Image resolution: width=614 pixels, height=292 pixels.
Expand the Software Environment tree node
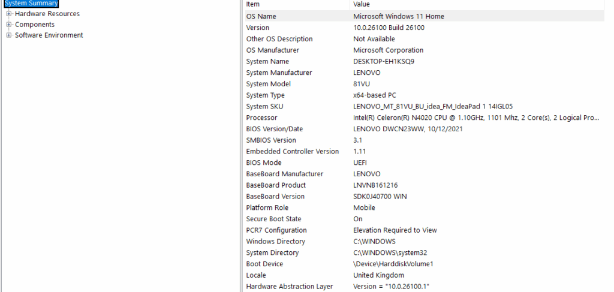tap(8, 35)
